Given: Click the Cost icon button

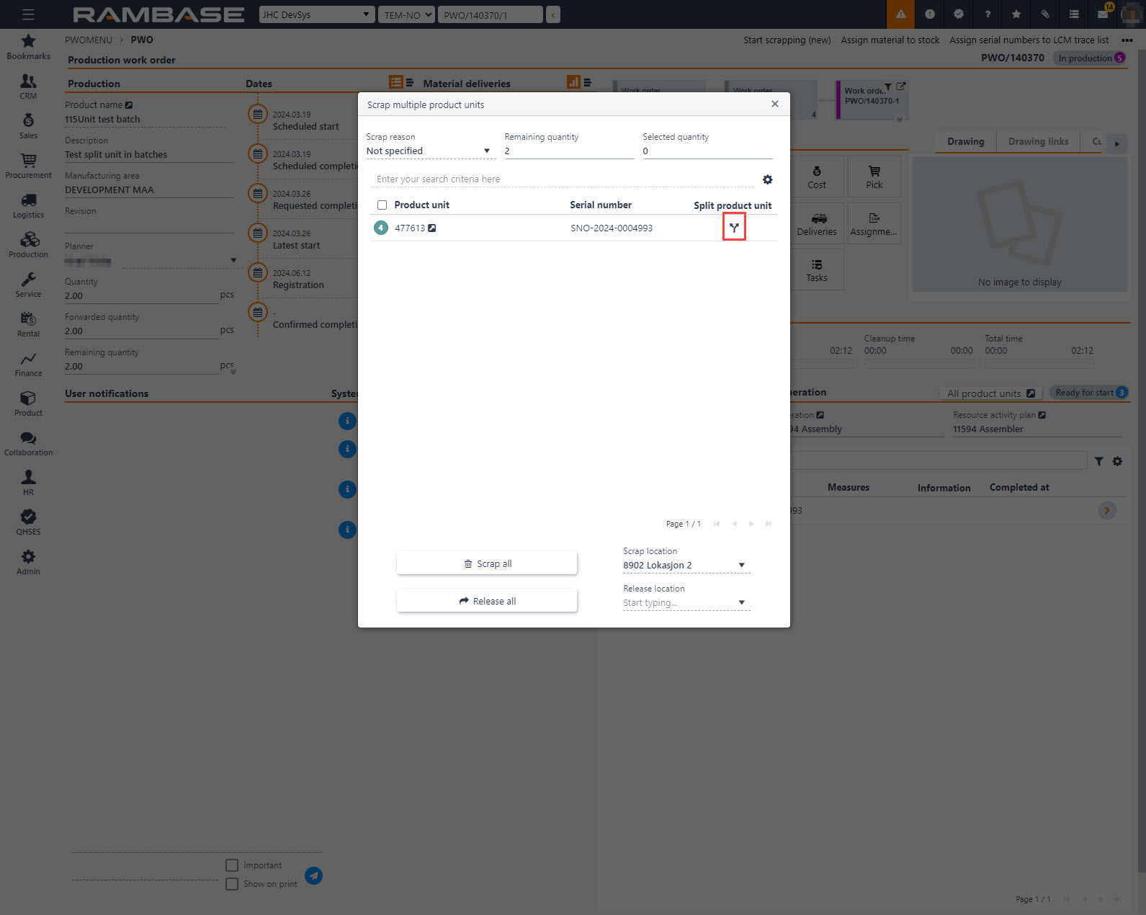Looking at the screenshot, I should coord(817,177).
